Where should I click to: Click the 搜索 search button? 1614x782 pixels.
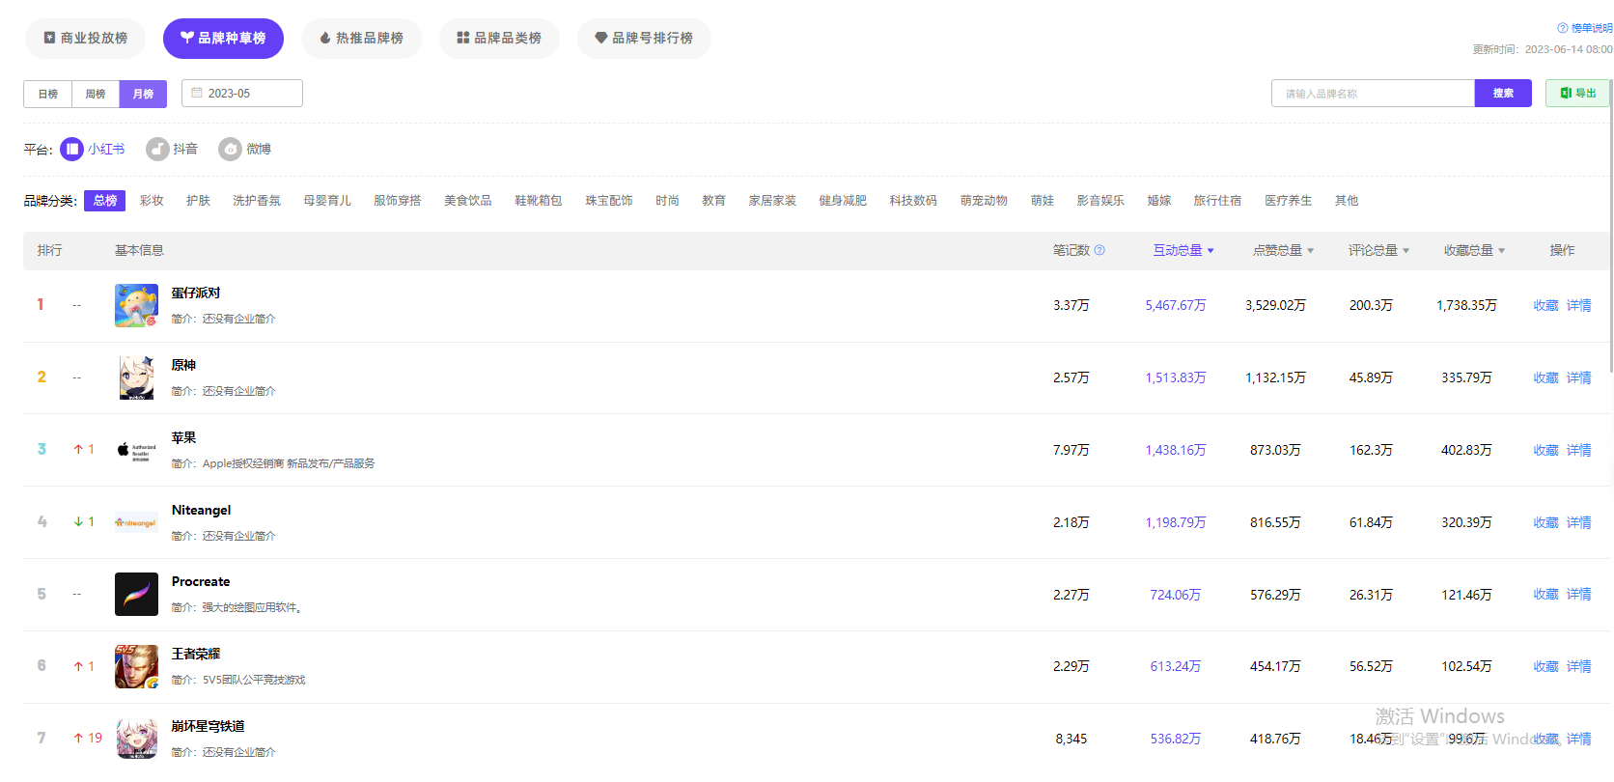click(1503, 93)
